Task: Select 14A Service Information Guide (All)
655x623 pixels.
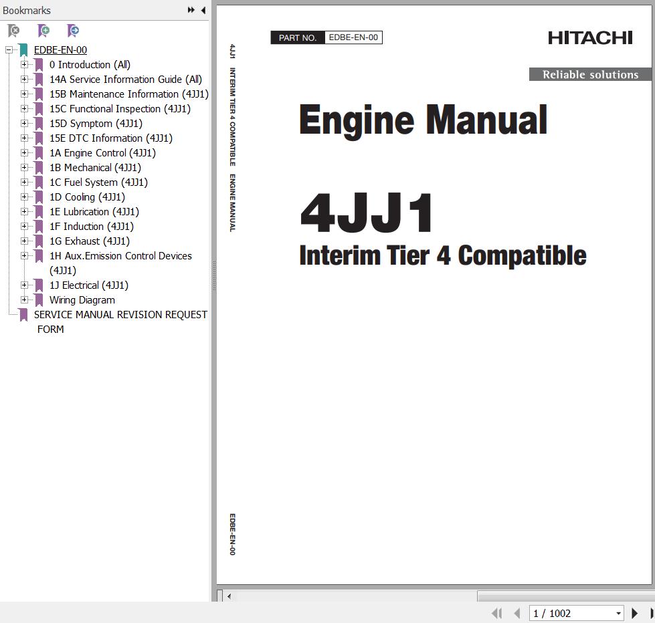Action: coord(126,80)
